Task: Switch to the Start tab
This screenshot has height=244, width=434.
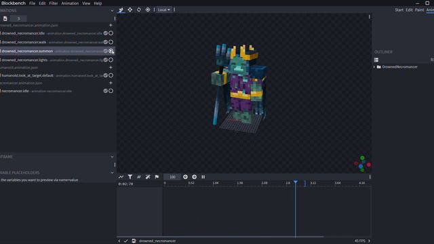Action: (x=399, y=9)
